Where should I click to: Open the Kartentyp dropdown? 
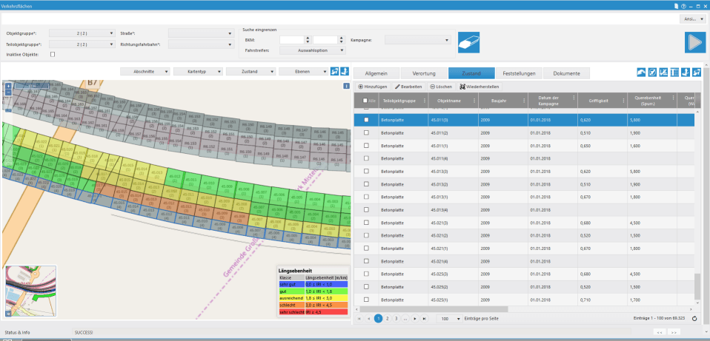pyautogui.click(x=199, y=72)
